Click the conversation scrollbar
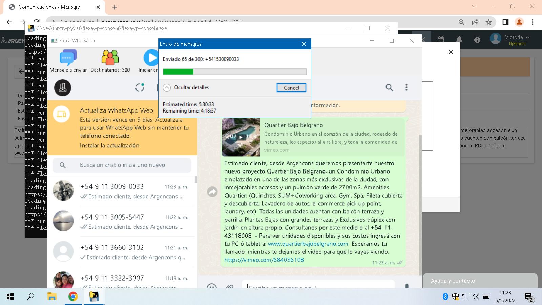Viewport: 542px width, 305px height. (x=420, y=205)
